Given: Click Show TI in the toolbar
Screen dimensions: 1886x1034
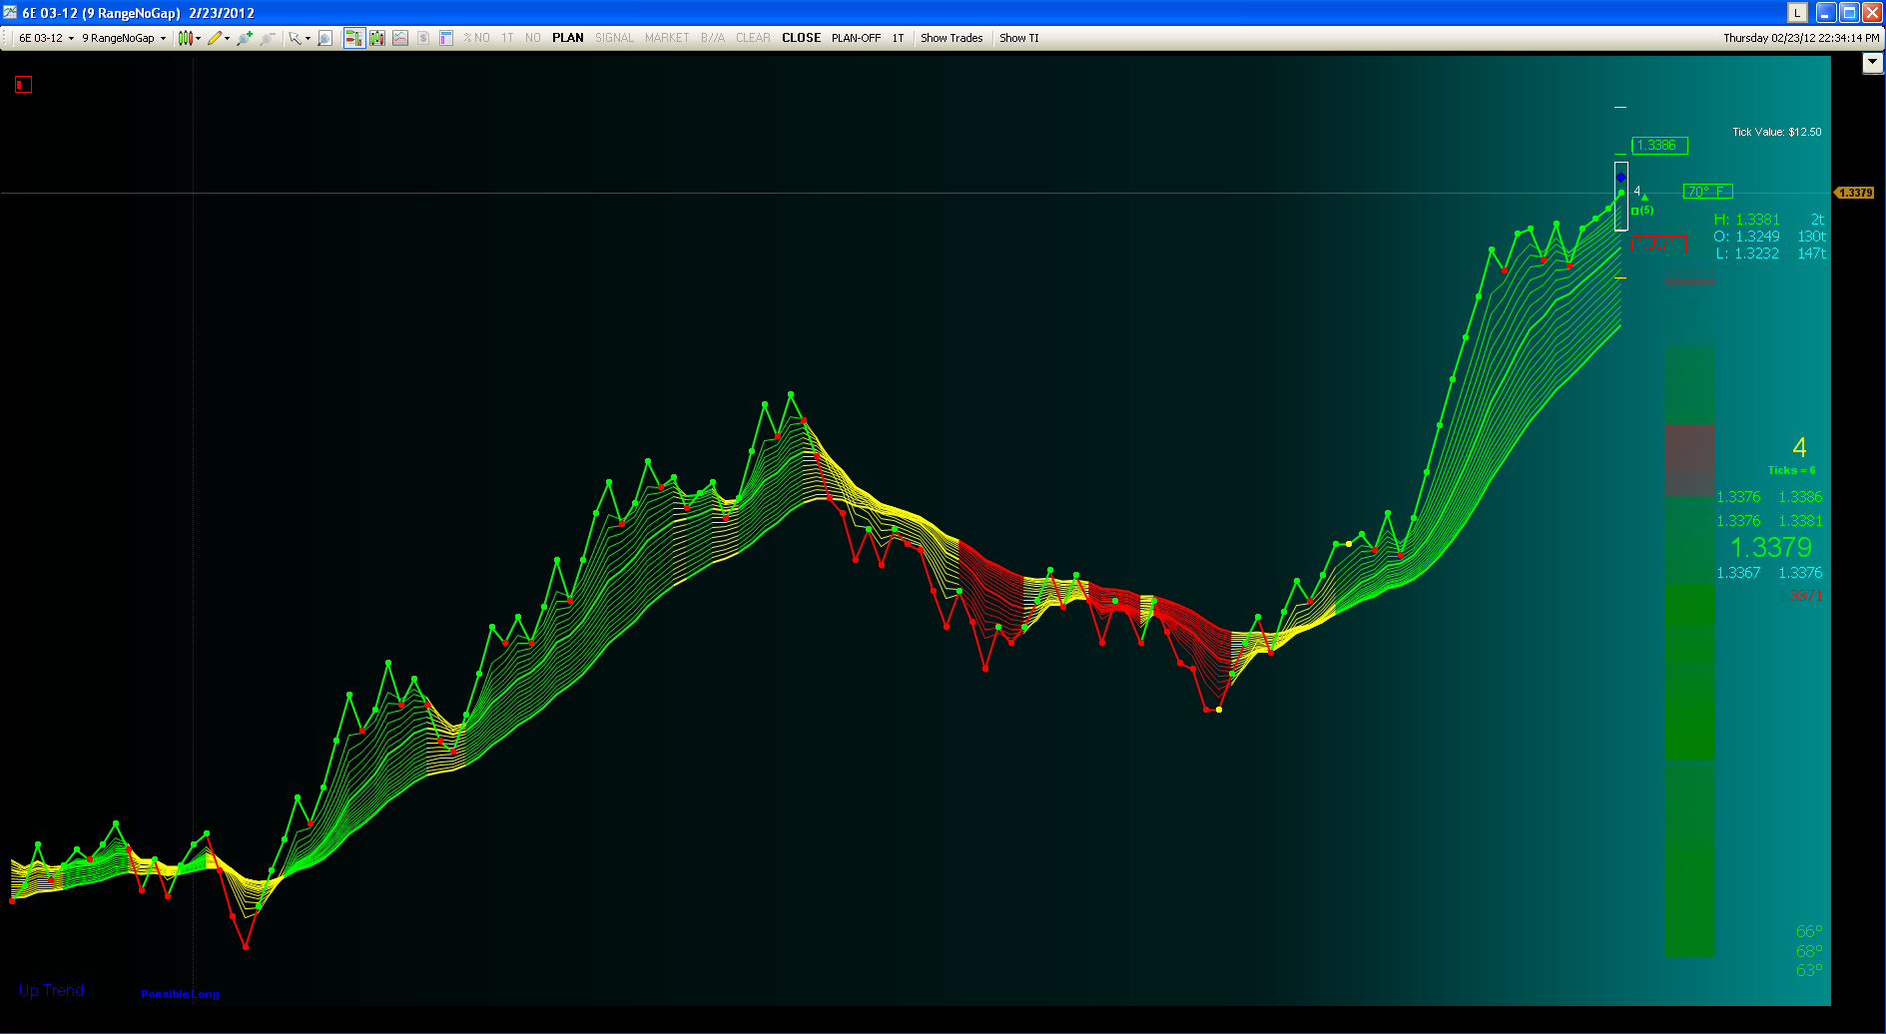Looking at the screenshot, I should click(1018, 38).
